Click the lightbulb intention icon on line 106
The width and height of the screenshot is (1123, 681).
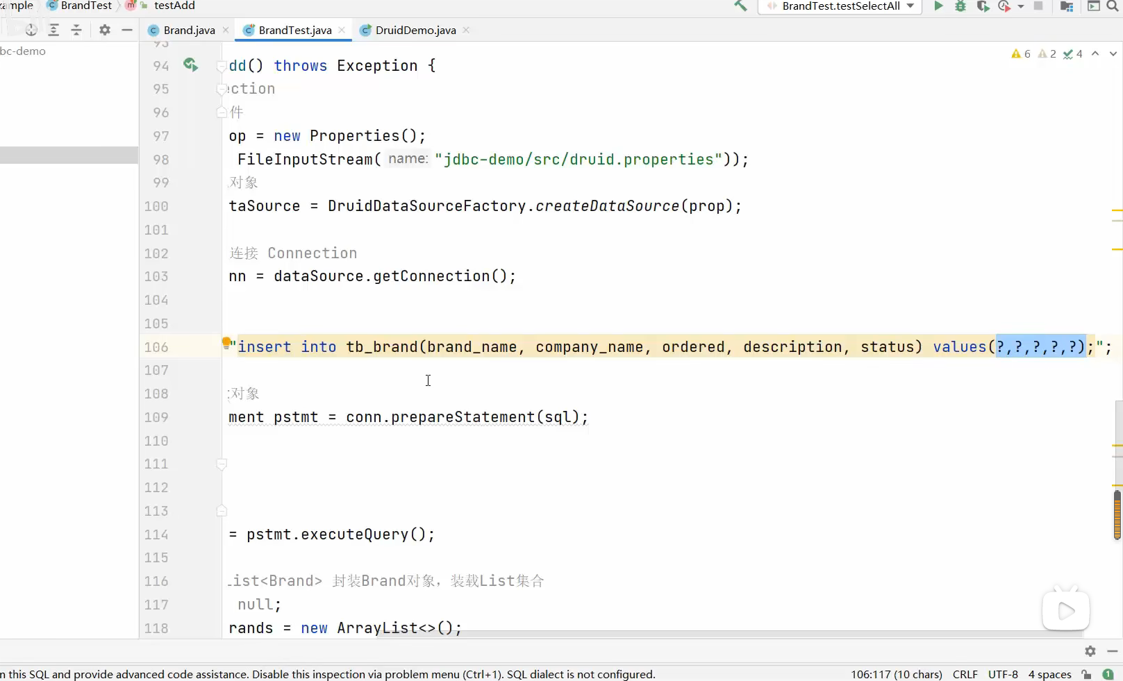[x=226, y=342]
